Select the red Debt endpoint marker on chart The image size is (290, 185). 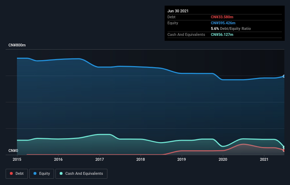click(284, 151)
